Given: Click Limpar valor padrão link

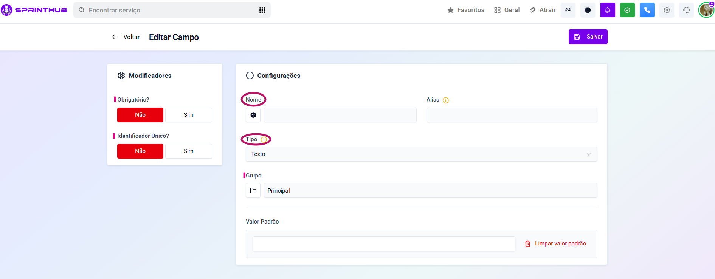Looking at the screenshot, I should tap(555, 244).
